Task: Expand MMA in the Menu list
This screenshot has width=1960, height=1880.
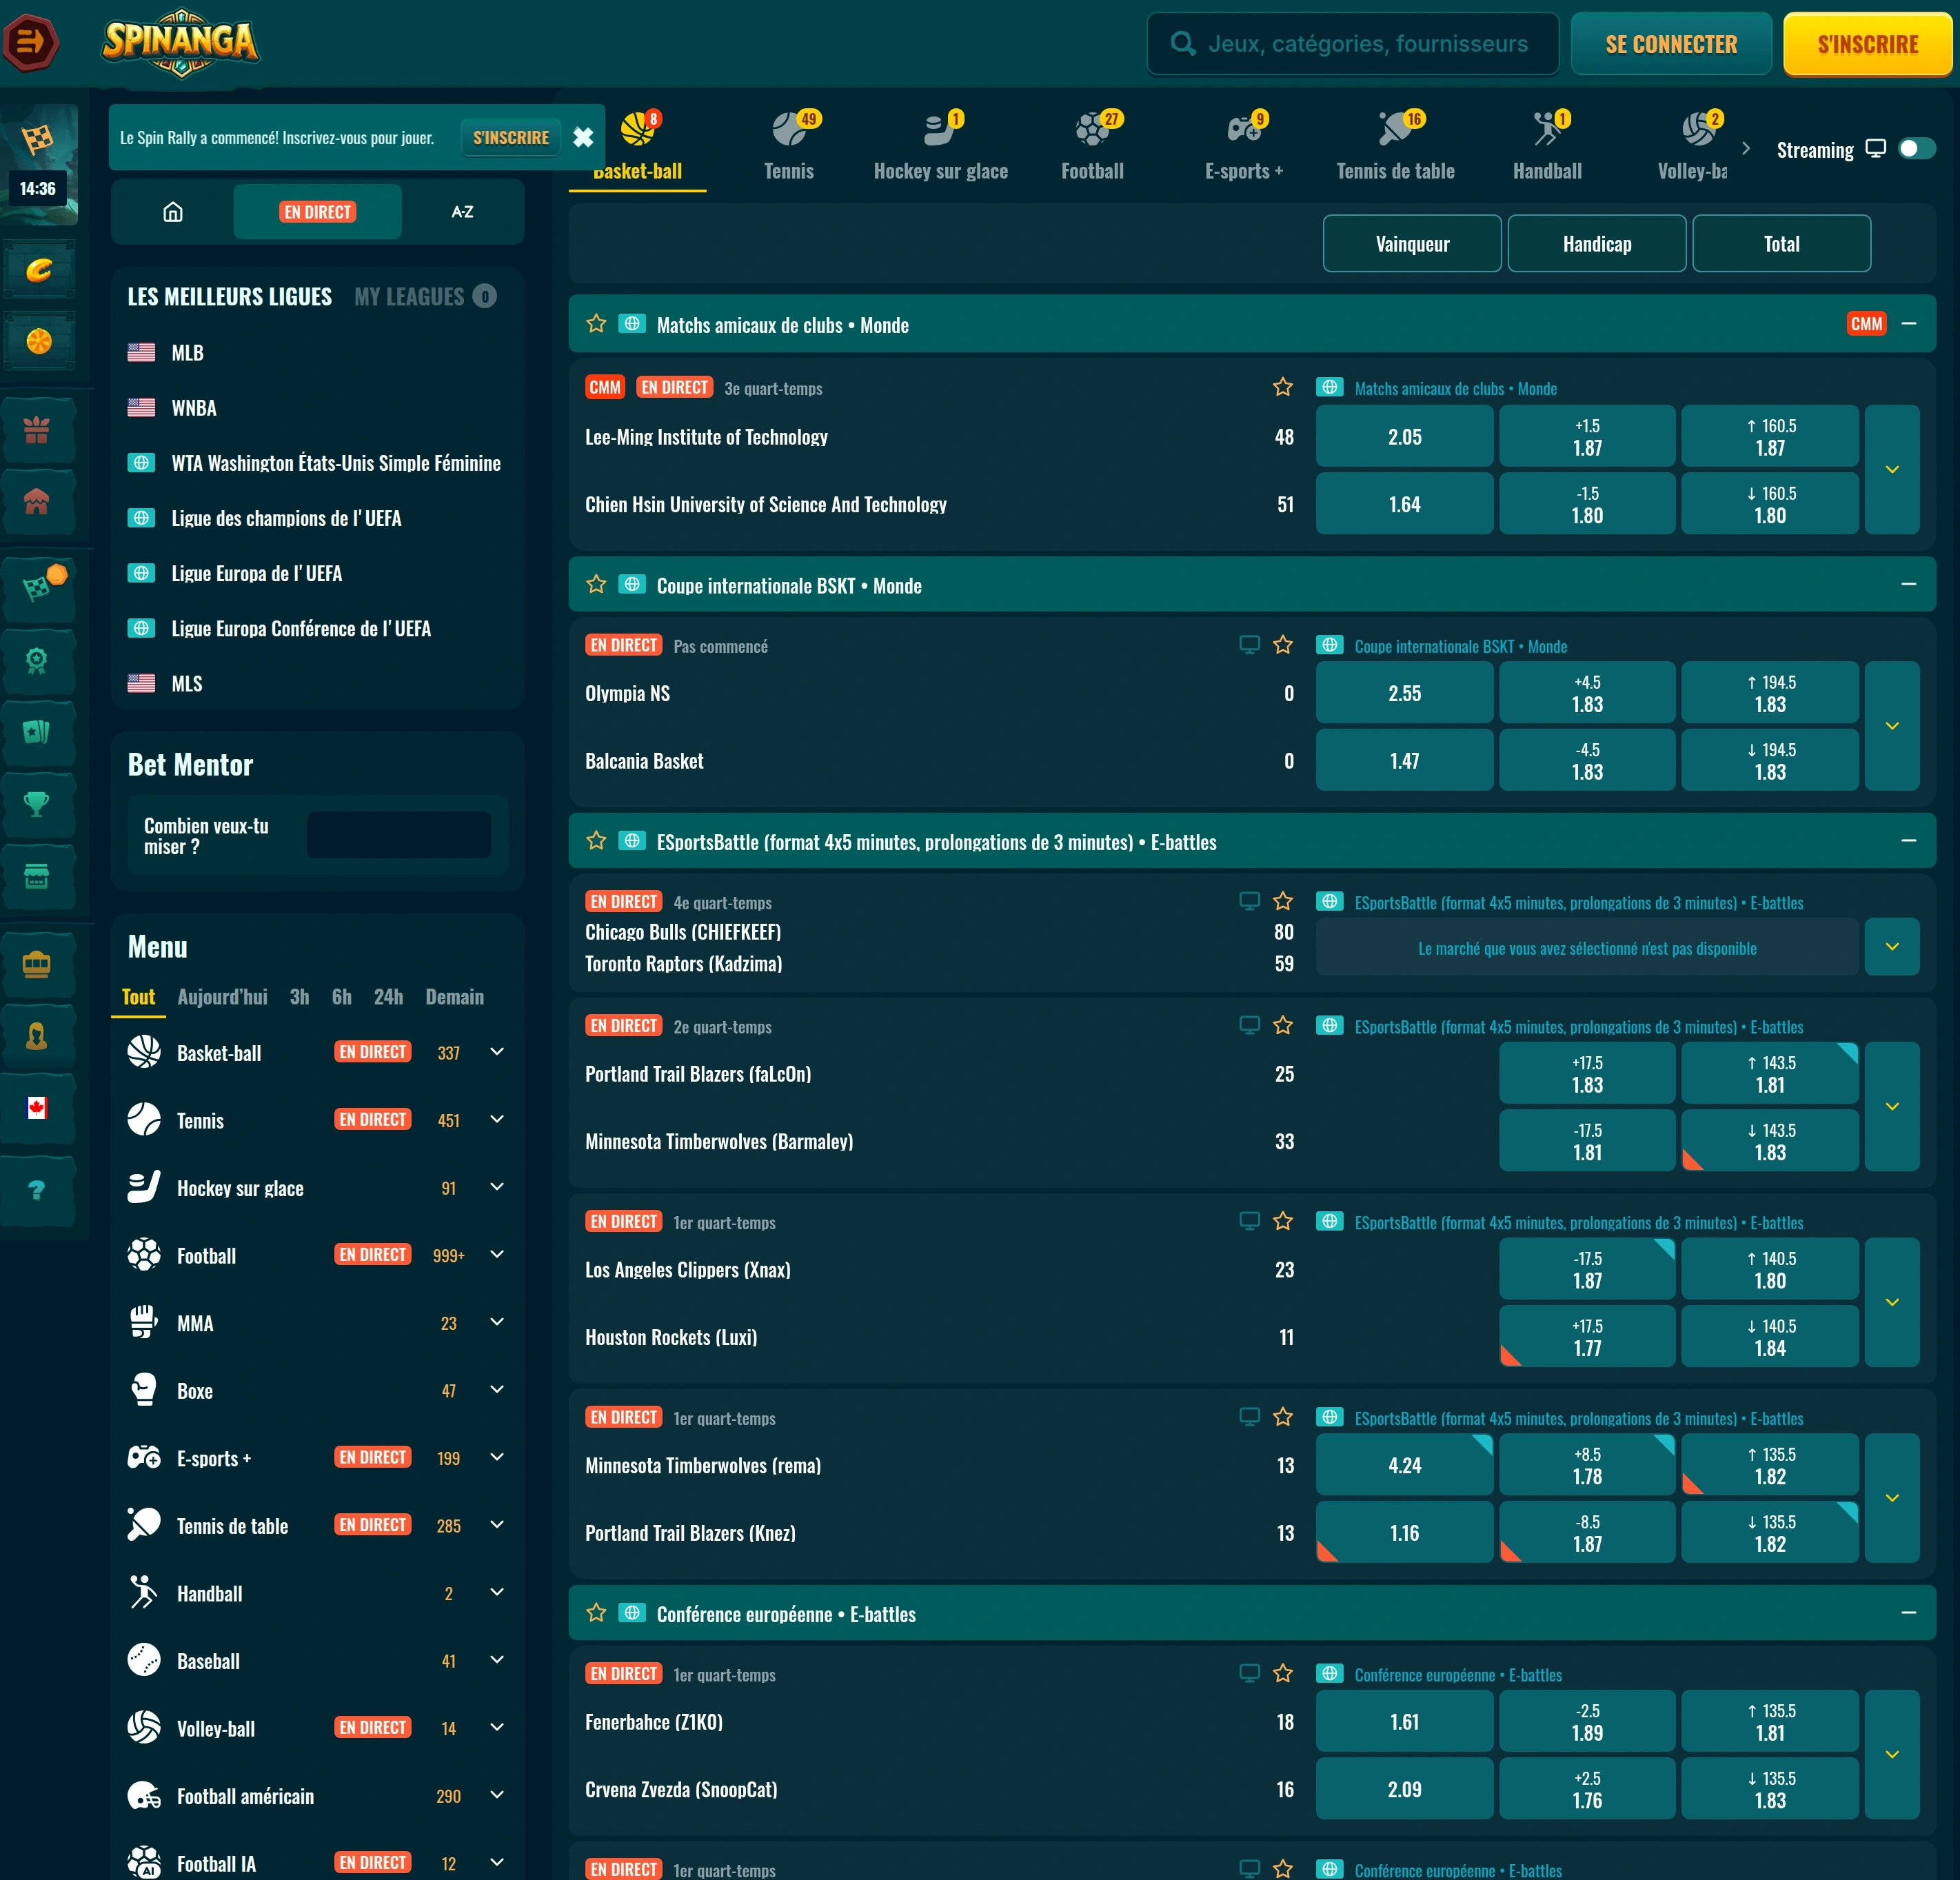Action: pyautogui.click(x=497, y=1322)
